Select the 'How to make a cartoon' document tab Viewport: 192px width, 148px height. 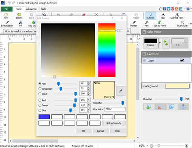(20, 32)
